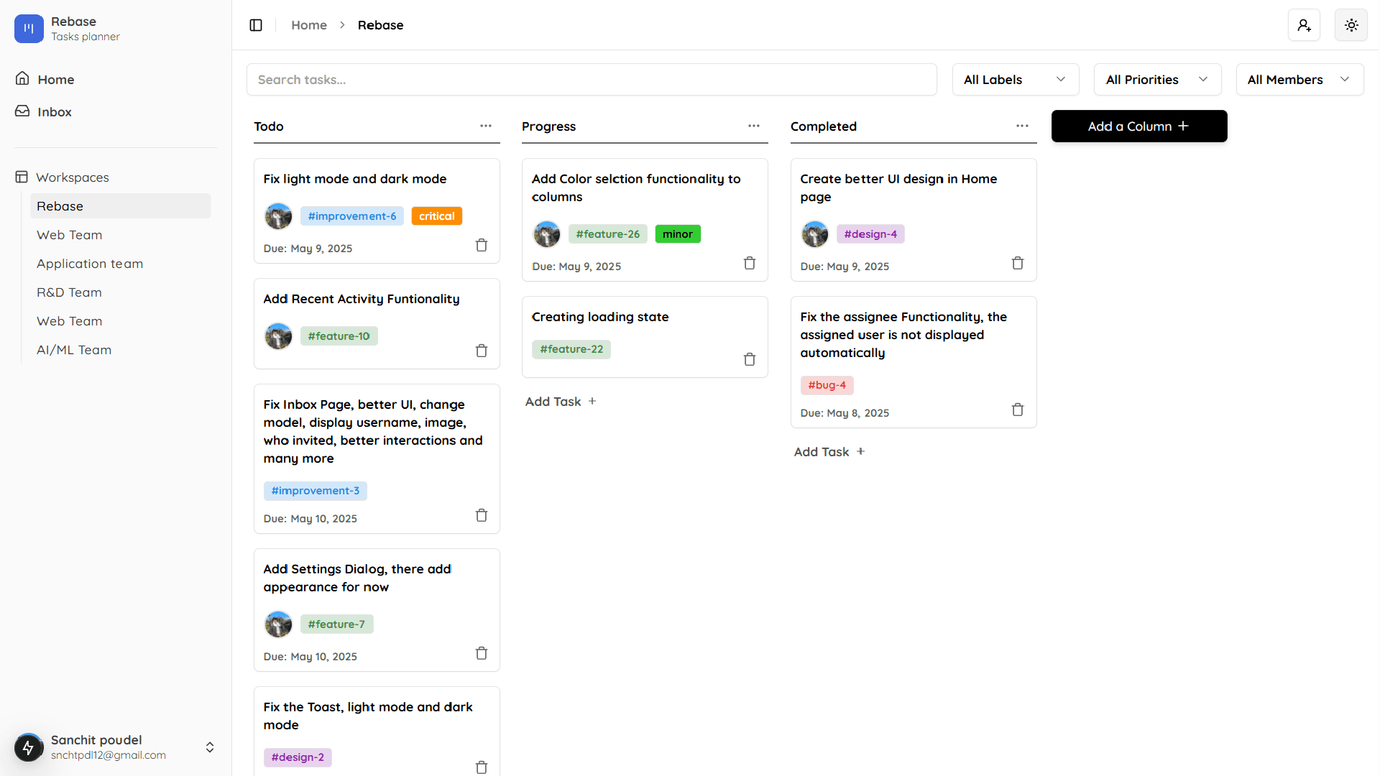Delete the 'Creating loading state' task

coord(750,359)
